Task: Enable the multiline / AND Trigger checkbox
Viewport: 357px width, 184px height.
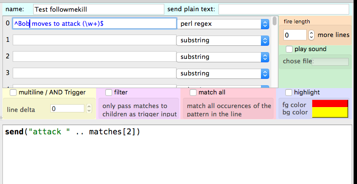Action: [13, 92]
